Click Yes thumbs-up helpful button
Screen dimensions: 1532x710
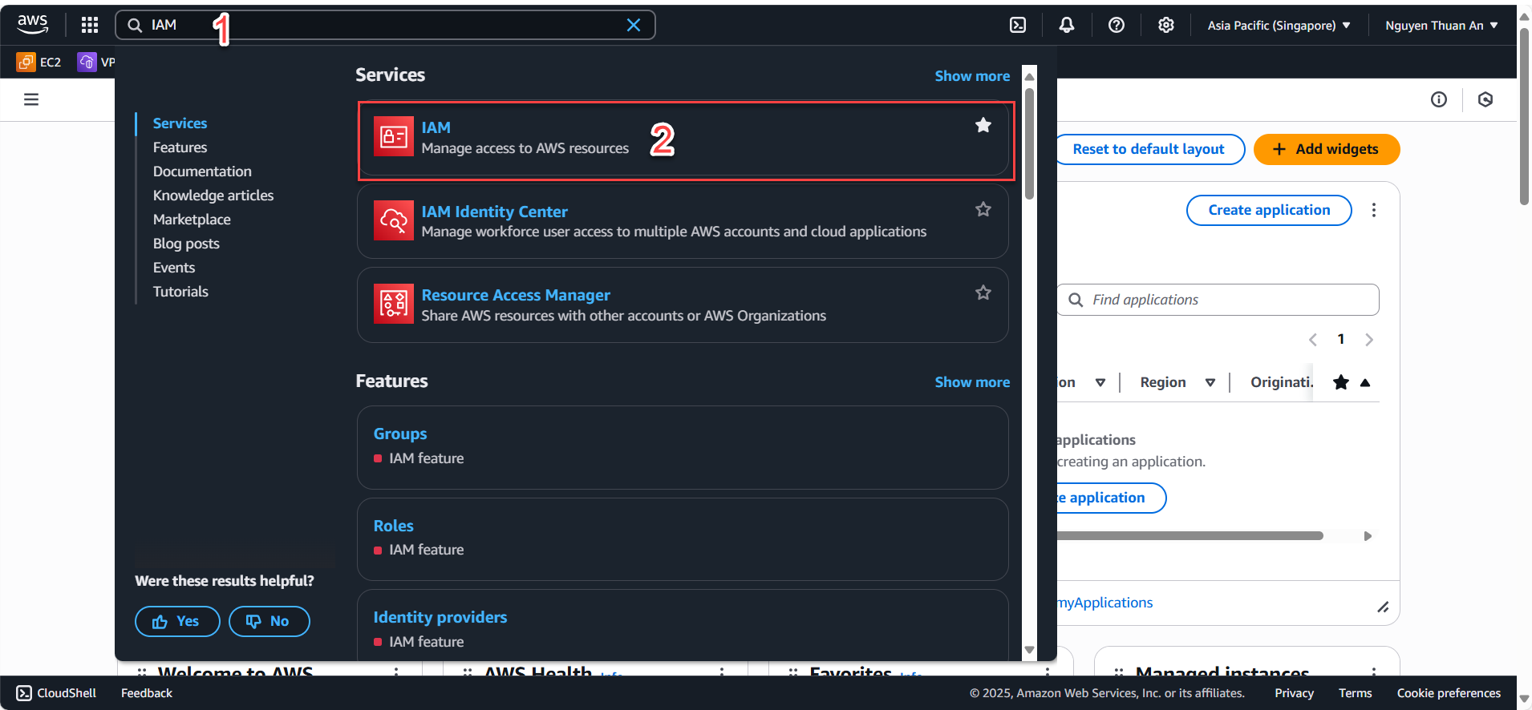(x=177, y=621)
